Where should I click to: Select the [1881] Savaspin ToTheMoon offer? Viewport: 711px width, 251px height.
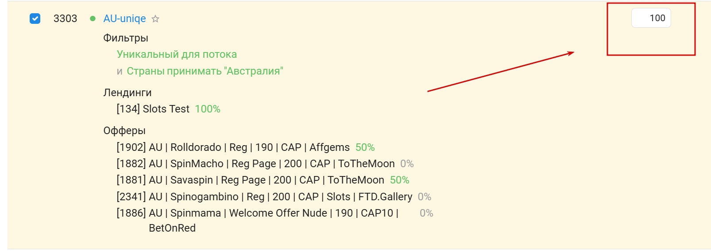(x=250, y=180)
